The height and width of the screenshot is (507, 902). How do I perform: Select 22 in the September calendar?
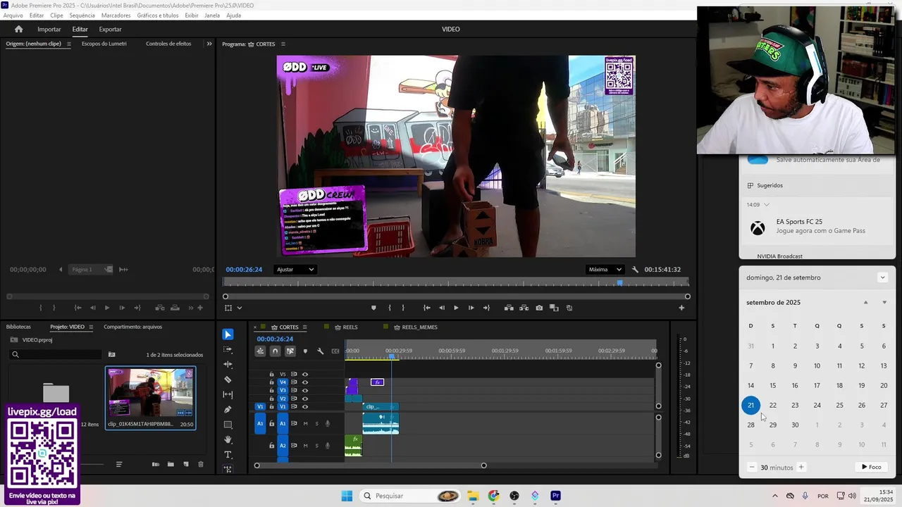click(773, 405)
